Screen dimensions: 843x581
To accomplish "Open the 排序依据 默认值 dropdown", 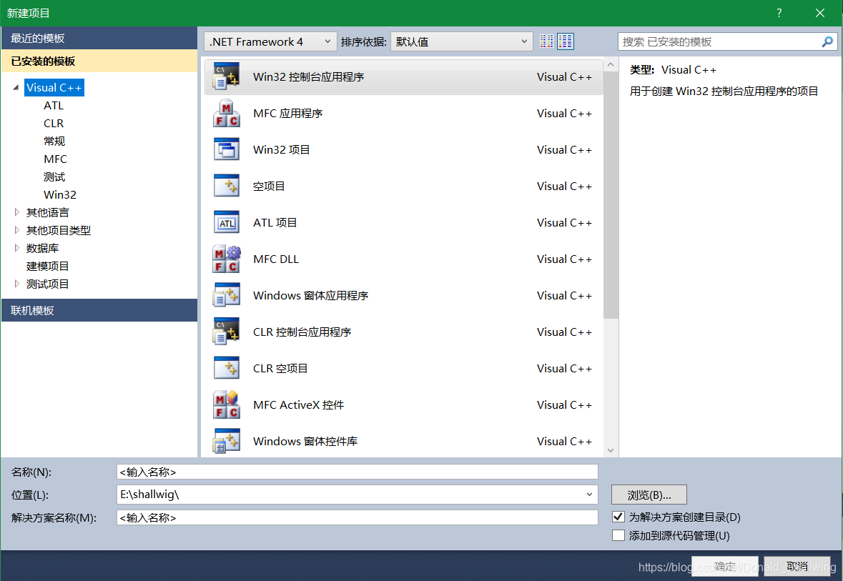I will pyautogui.click(x=461, y=41).
